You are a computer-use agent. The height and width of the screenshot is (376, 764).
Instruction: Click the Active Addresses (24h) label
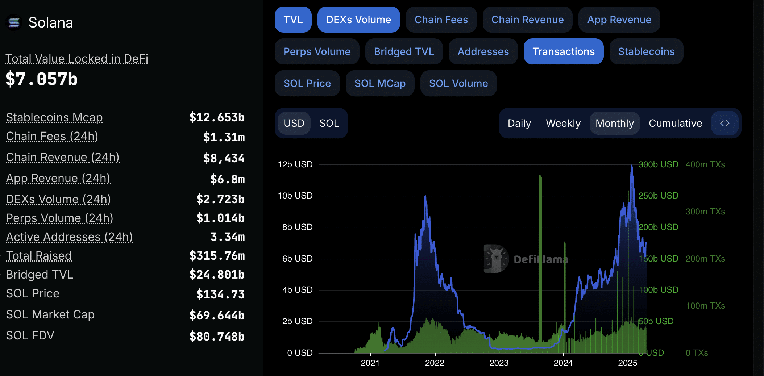(x=70, y=237)
